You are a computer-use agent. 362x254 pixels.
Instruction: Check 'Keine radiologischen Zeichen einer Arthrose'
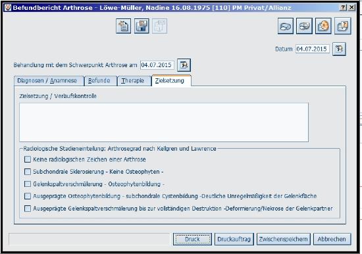(x=28, y=159)
